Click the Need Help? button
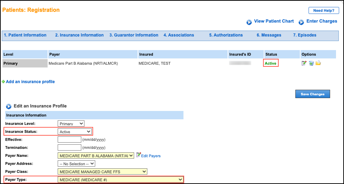 tap(323, 10)
